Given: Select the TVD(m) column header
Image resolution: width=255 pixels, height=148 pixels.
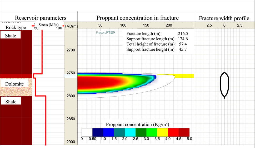Looking at the screenshot, I should [71, 26].
